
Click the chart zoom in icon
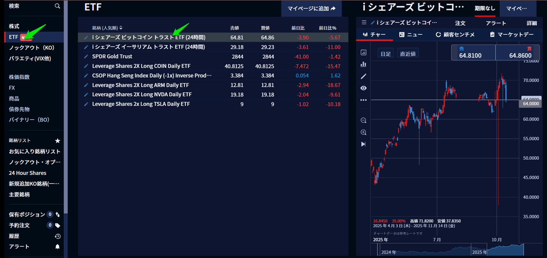[x=363, y=132]
